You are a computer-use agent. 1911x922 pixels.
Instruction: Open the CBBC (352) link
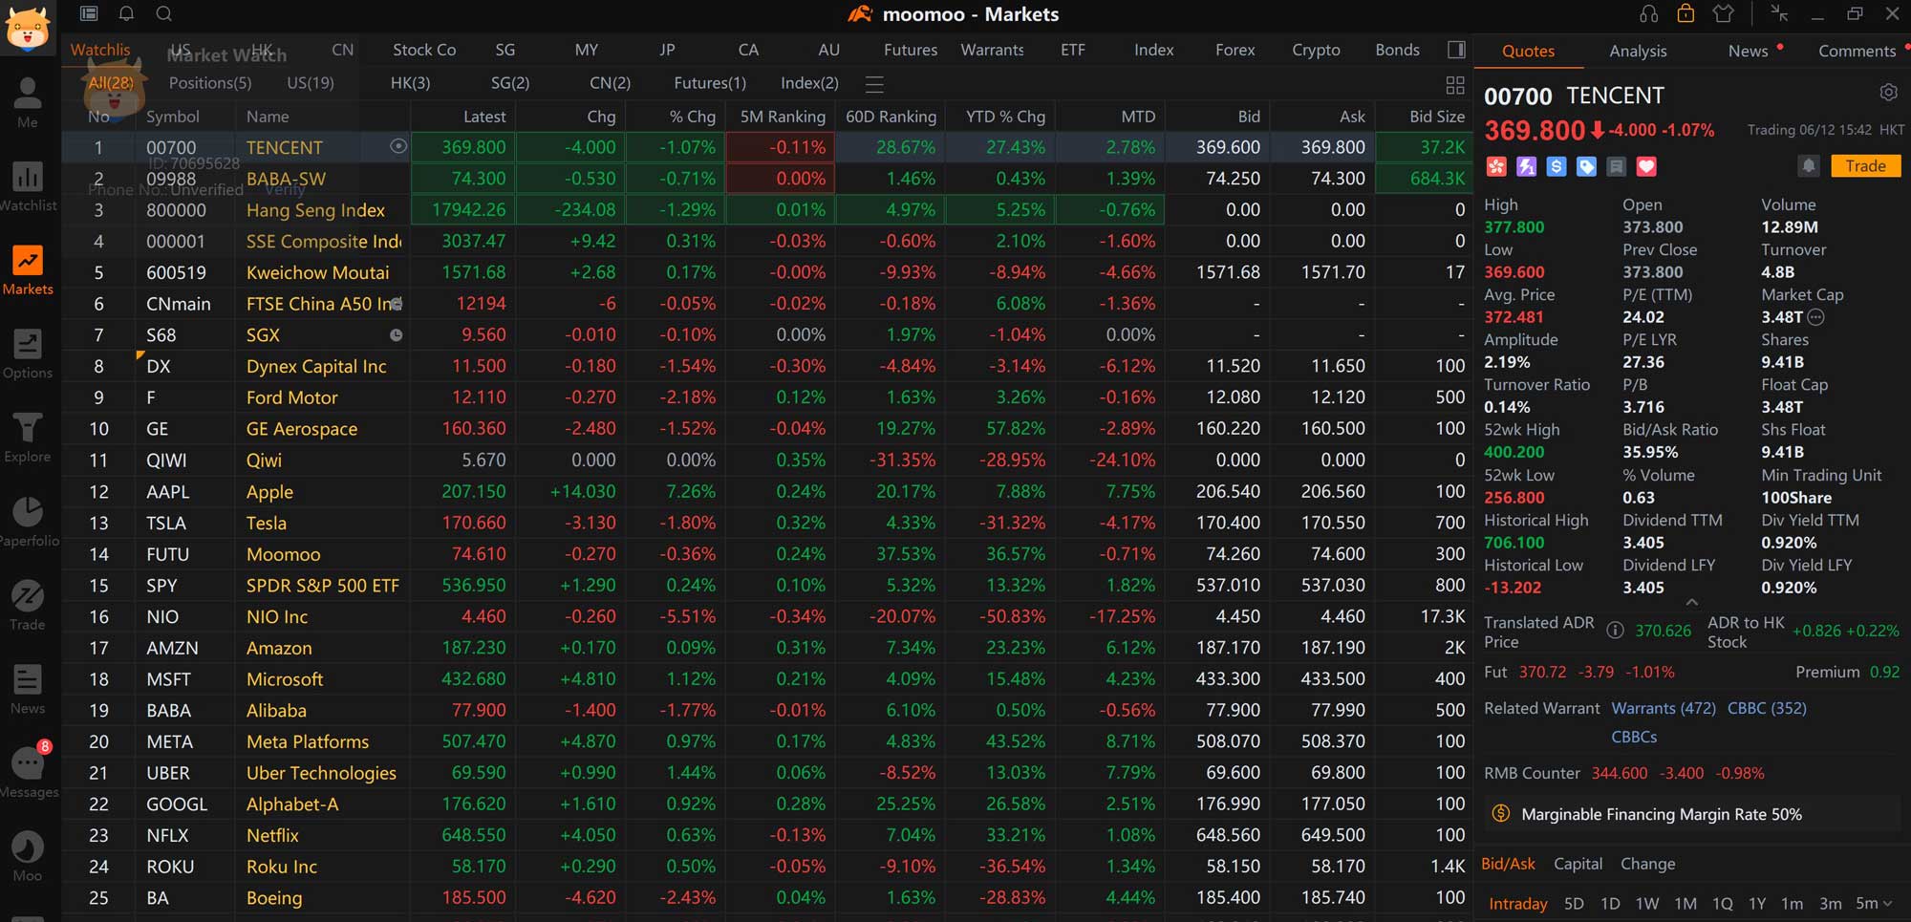(1767, 708)
